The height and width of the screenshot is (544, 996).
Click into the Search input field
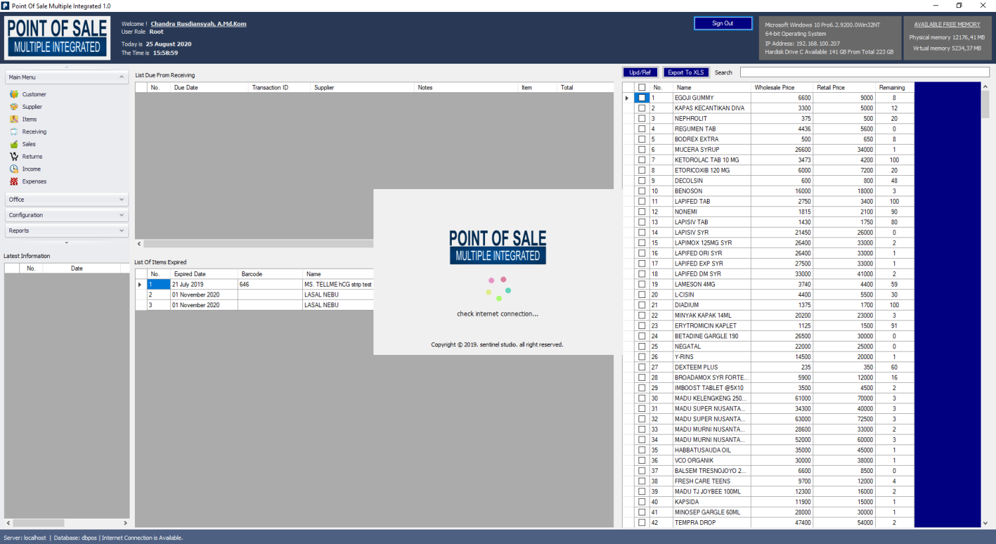click(864, 72)
